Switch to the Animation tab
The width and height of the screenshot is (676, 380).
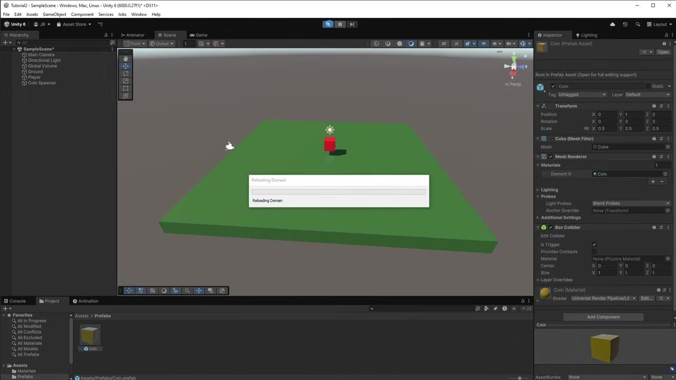(86, 301)
